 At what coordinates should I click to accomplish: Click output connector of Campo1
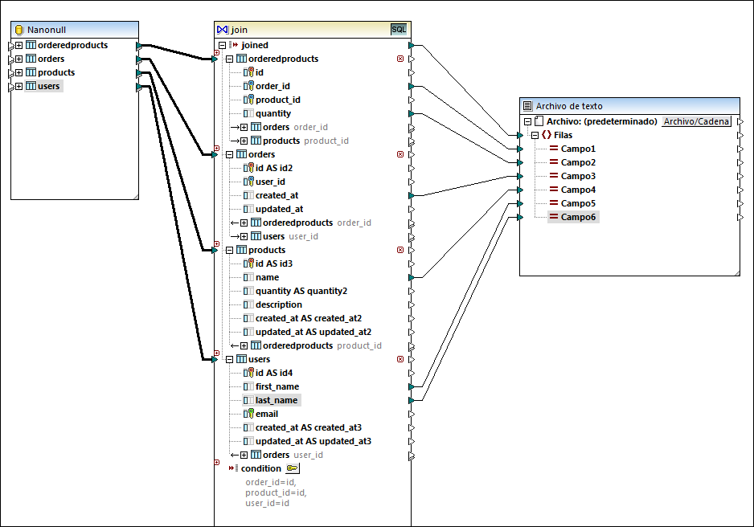pyautogui.click(x=740, y=149)
